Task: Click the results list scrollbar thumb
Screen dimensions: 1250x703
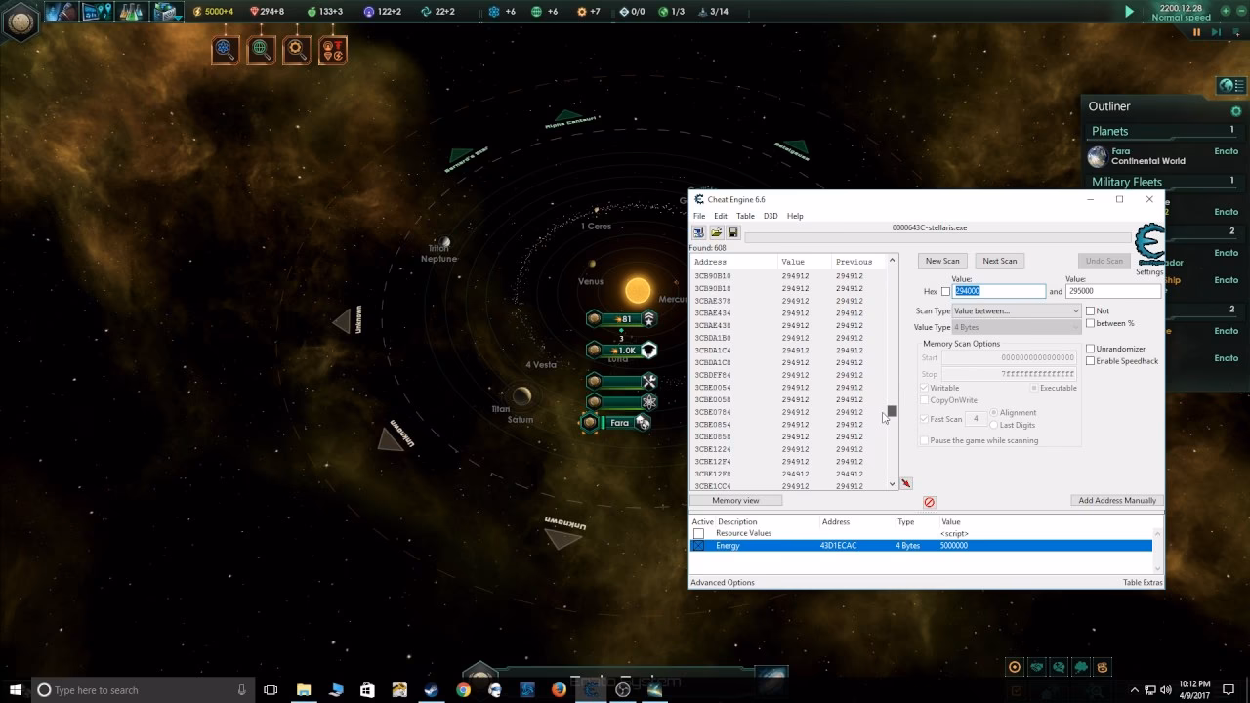Action: pos(892,411)
